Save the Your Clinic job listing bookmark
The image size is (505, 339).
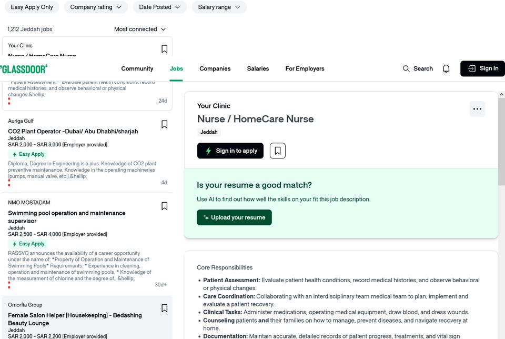point(164,48)
